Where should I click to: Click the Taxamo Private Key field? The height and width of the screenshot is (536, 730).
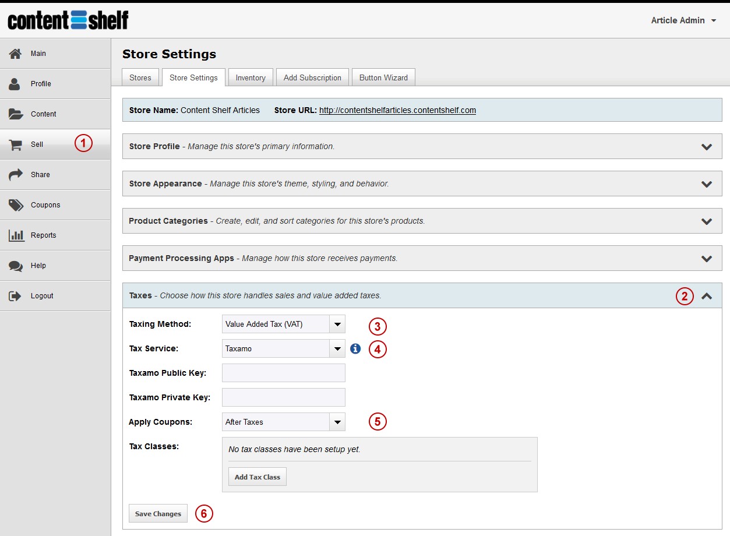click(x=284, y=397)
